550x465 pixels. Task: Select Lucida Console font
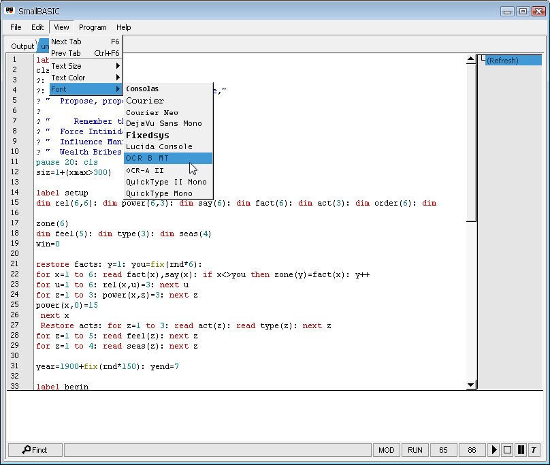coord(168,146)
